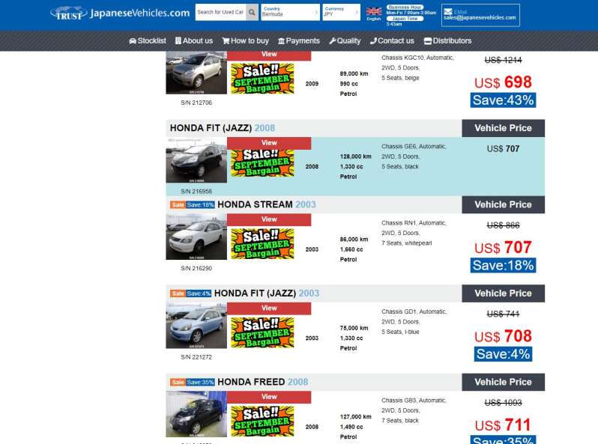Click the building icon beside About us

point(178,40)
